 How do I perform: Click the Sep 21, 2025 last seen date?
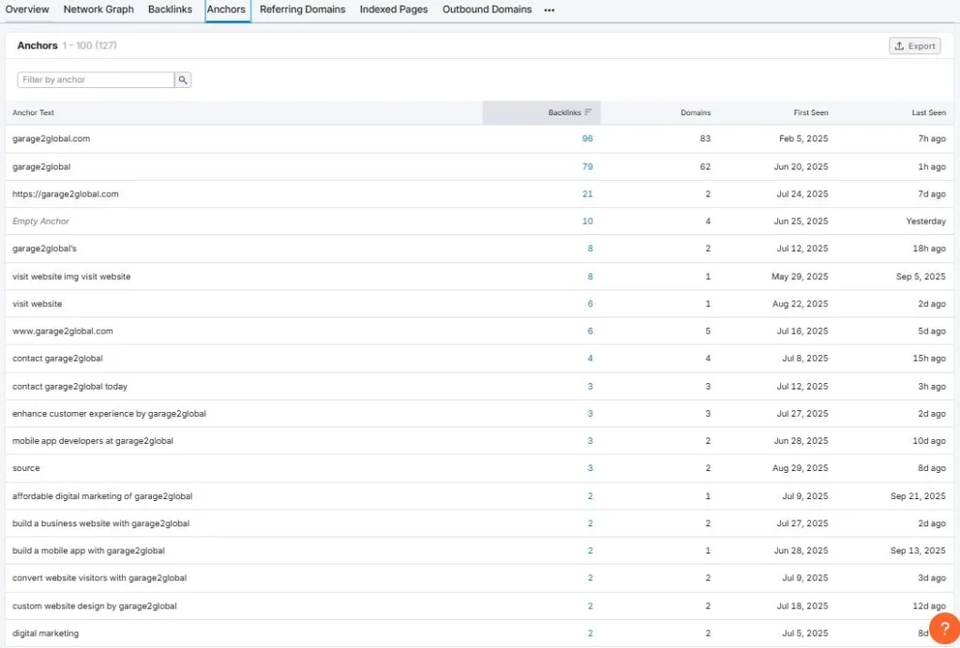click(x=918, y=495)
